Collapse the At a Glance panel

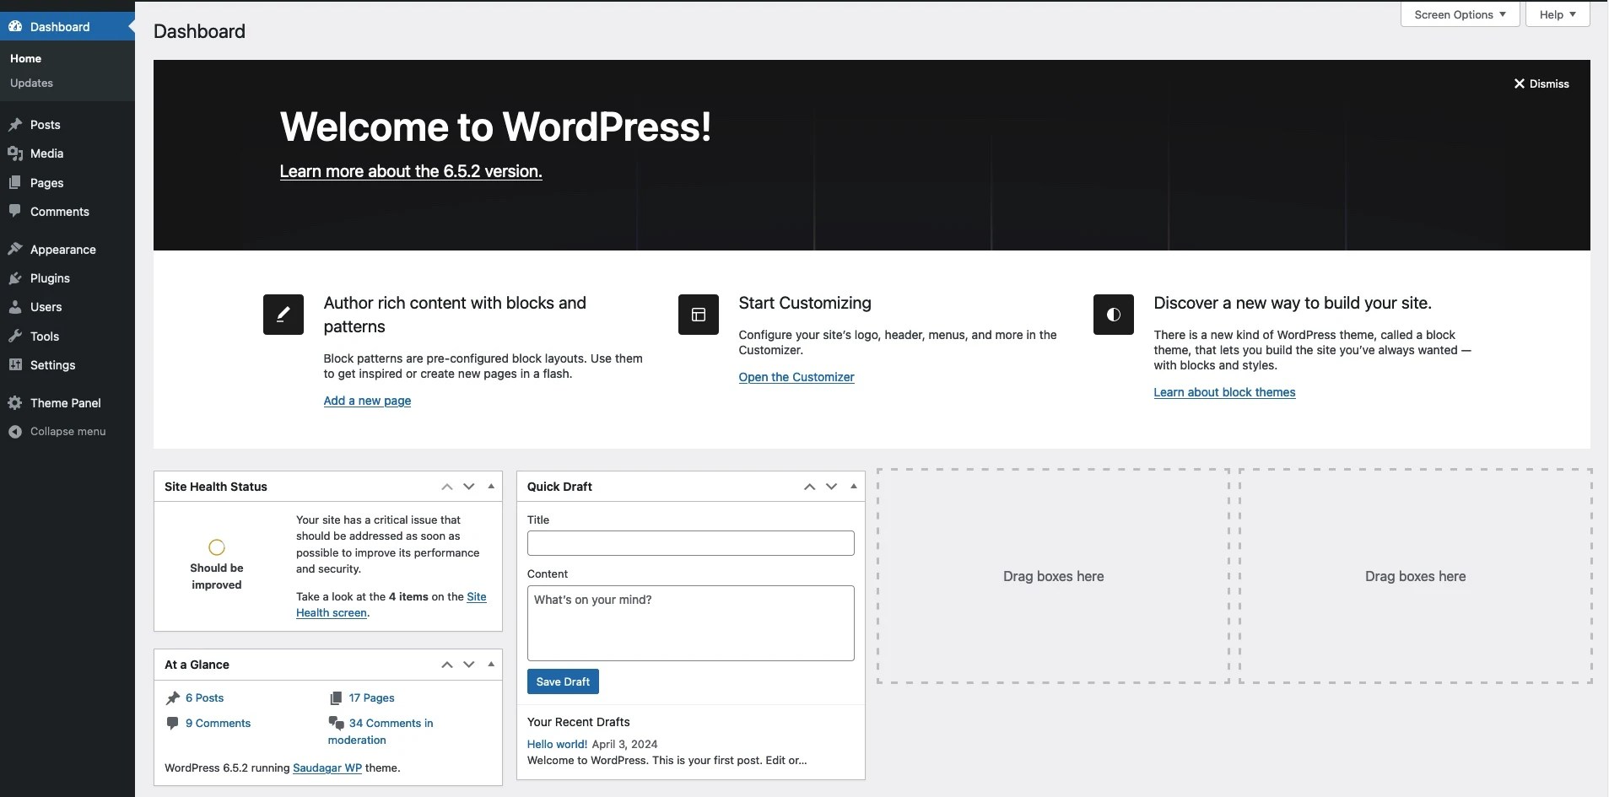coord(491,665)
